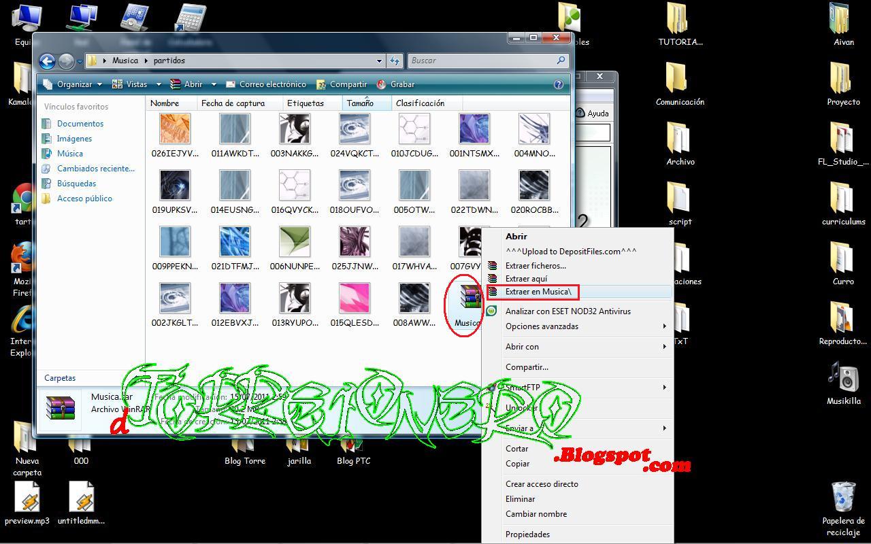Viewport: 871px width, 544px height.
Task: Sort by Clasificación column header
Action: click(x=427, y=103)
